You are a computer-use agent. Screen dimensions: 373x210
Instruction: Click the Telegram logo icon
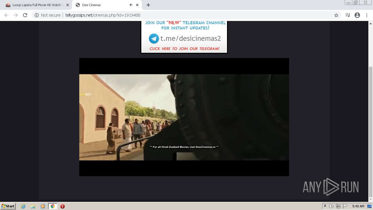(x=154, y=38)
